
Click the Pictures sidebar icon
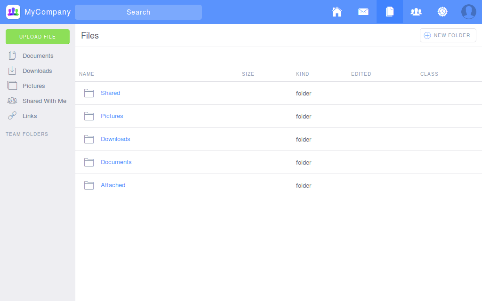click(12, 86)
